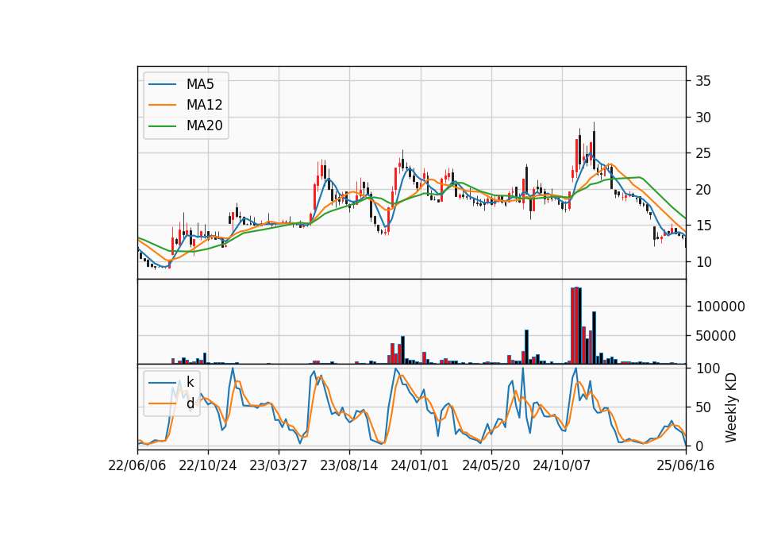Click the KD axis value 100
This screenshot has width=762, height=548.
pos(708,369)
